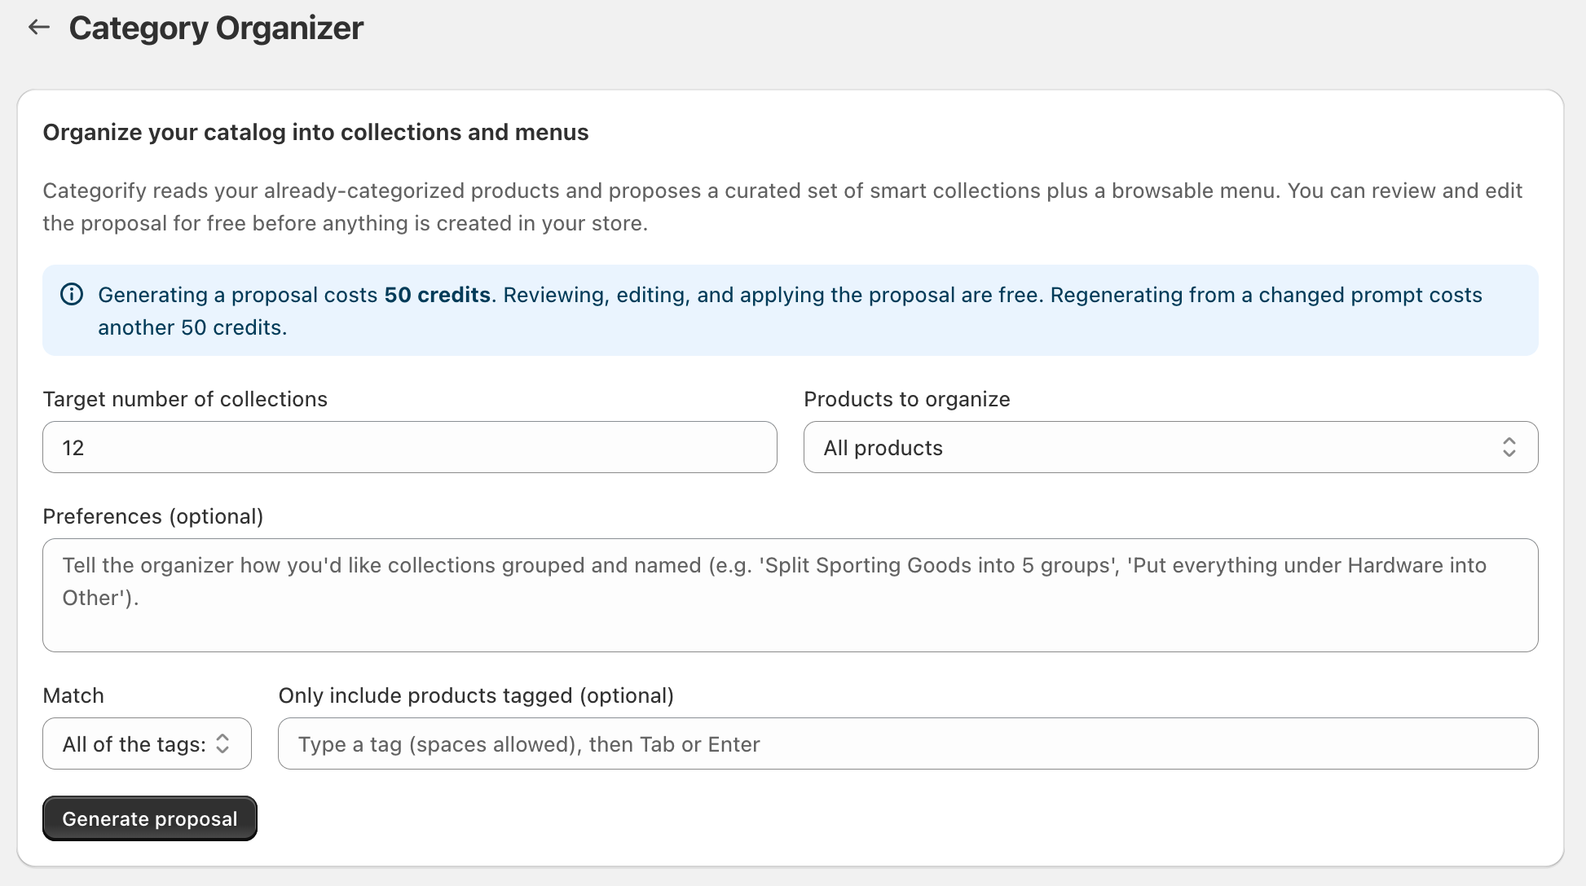Click the 'Organize your catalog into collections and menus' heading
This screenshot has width=1586, height=886.
[315, 132]
